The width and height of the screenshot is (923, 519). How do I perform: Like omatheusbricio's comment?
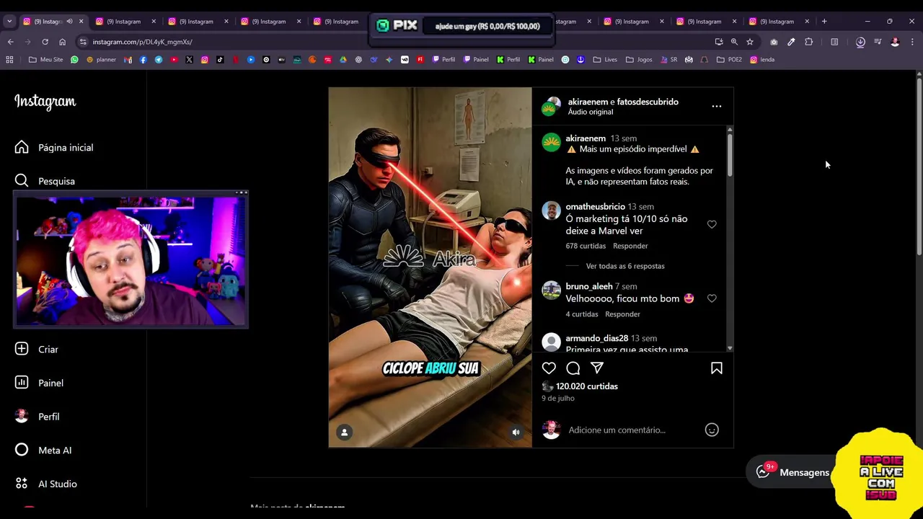tap(712, 224)
